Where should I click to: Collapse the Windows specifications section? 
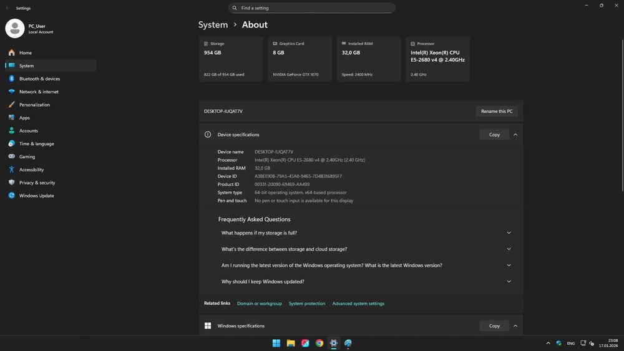pos(515,326)
